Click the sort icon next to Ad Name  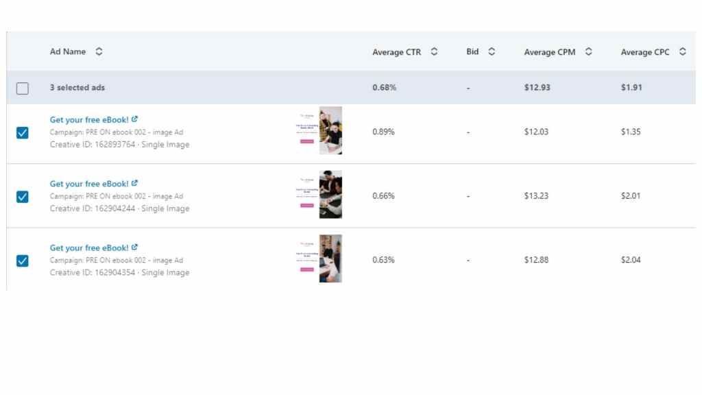99,51
